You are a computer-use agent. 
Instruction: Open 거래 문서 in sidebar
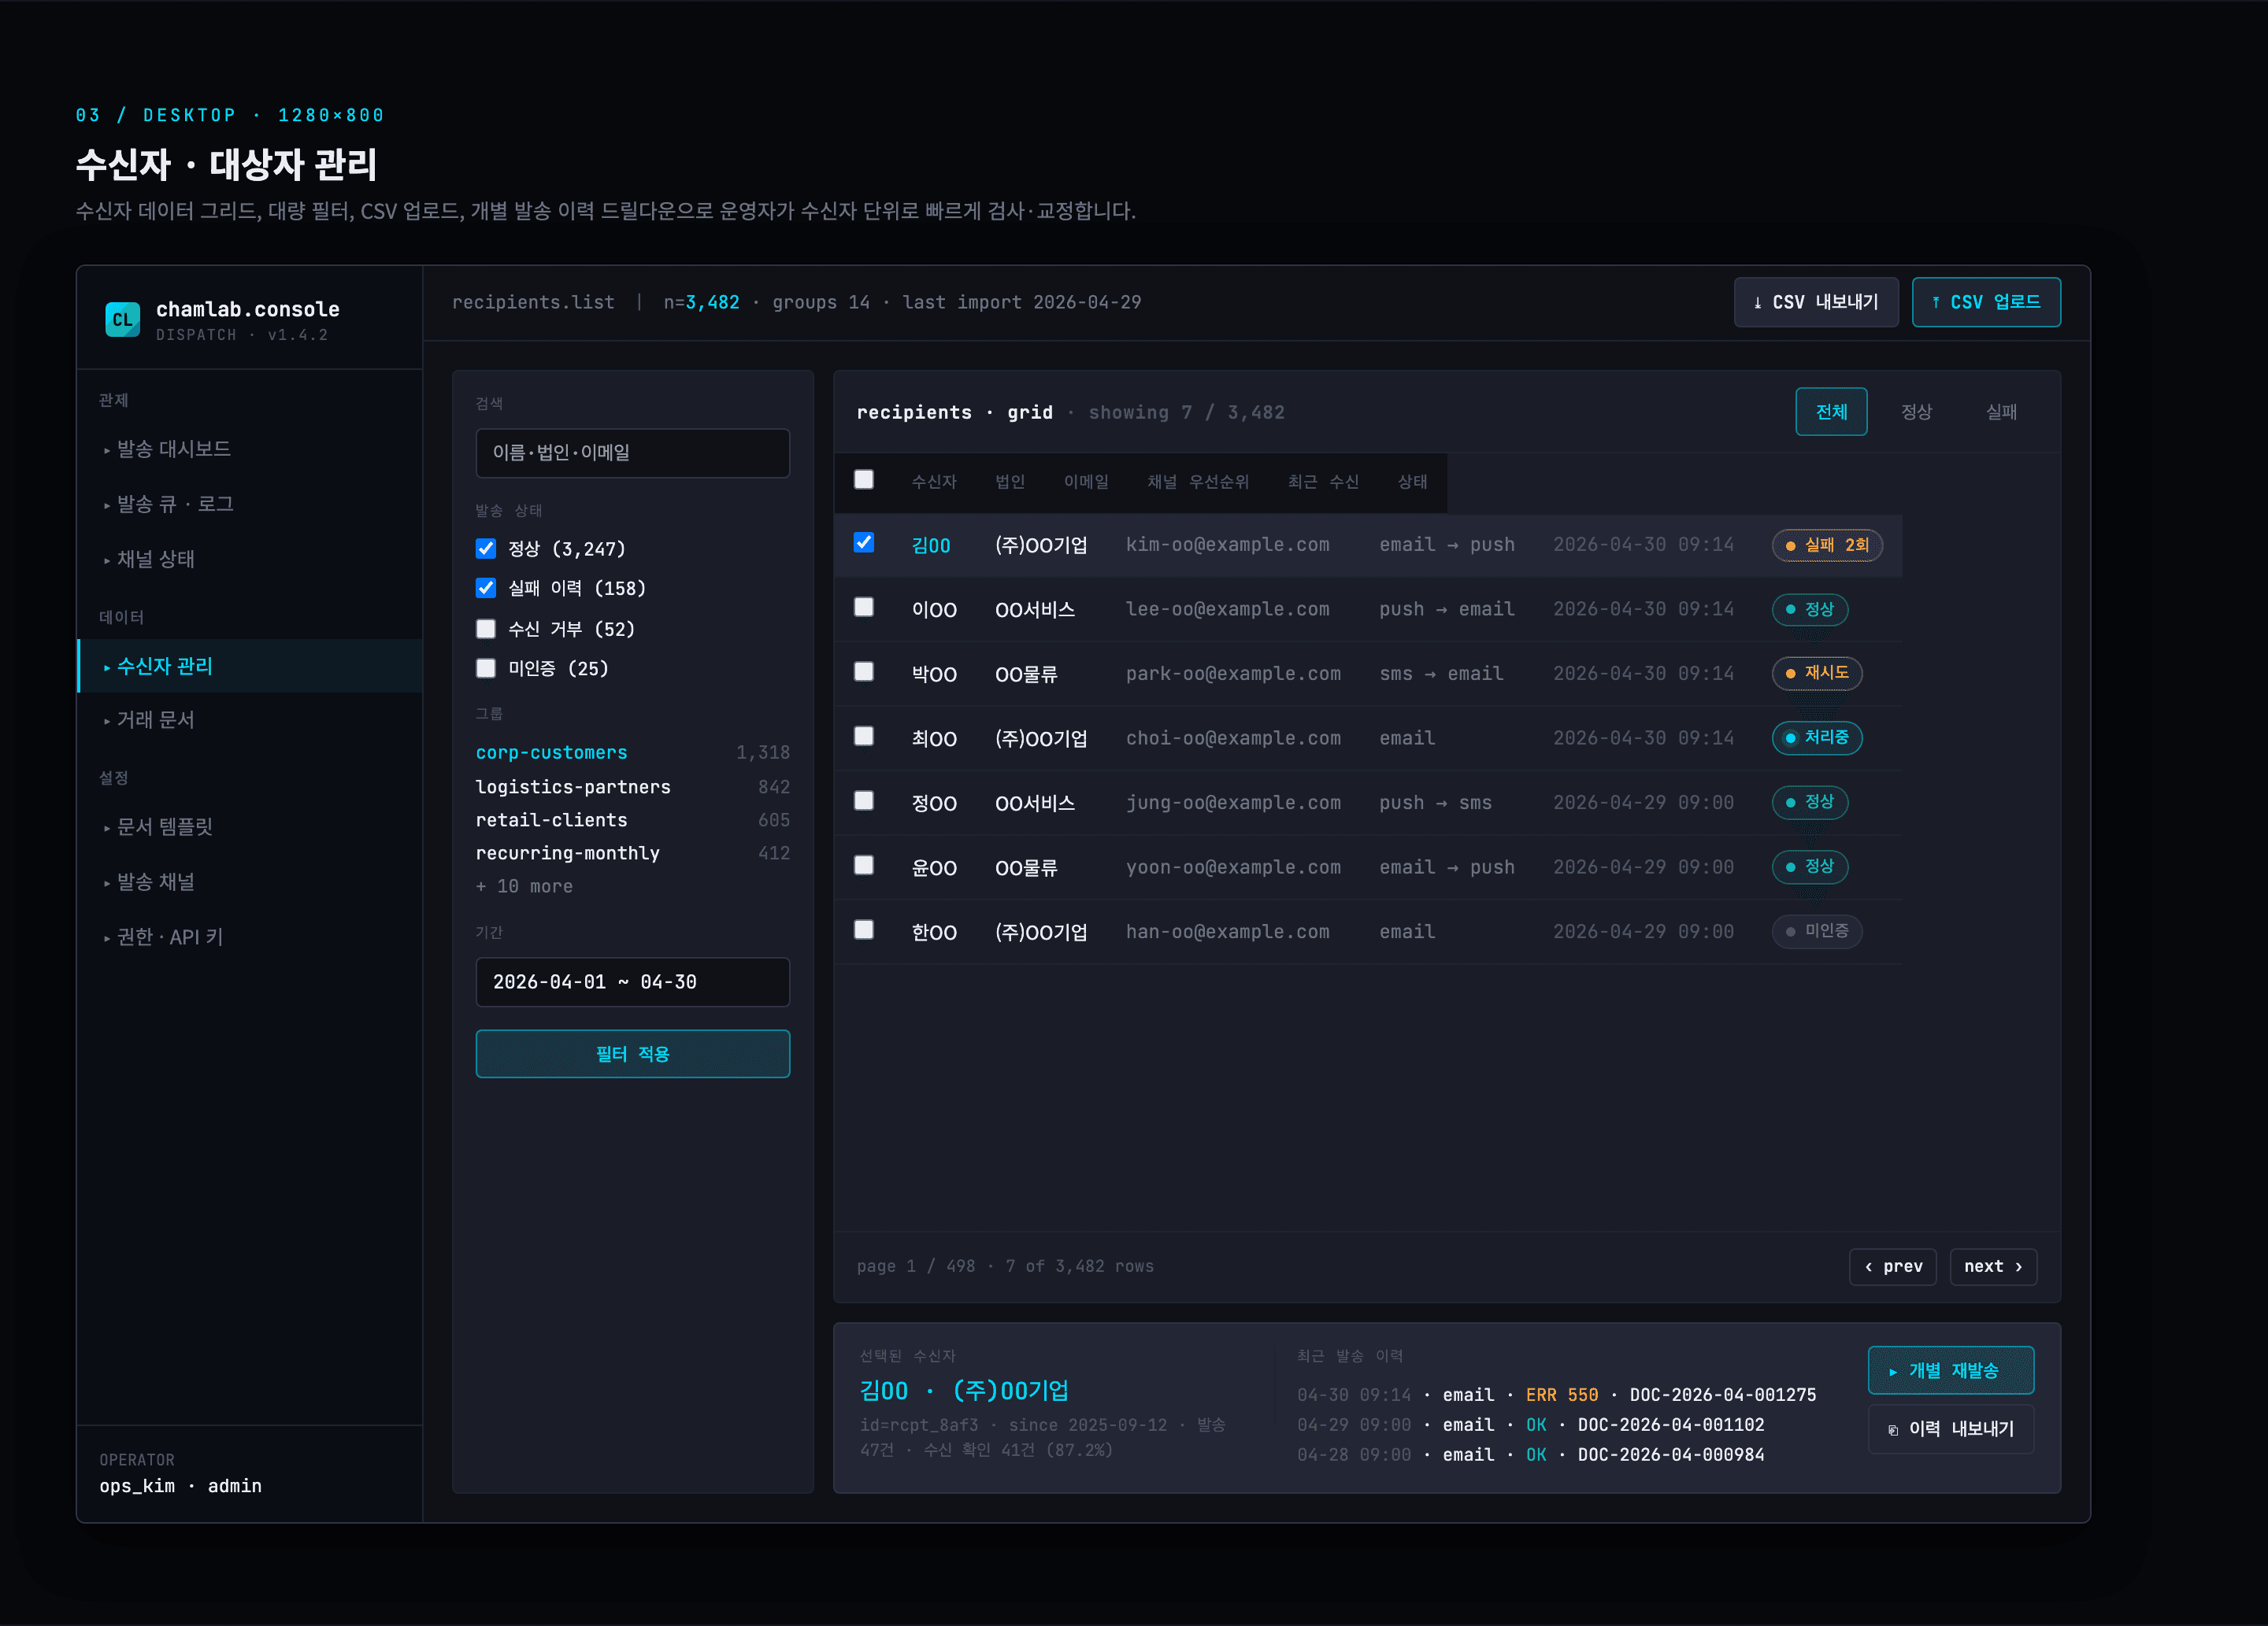click(250, 719)
